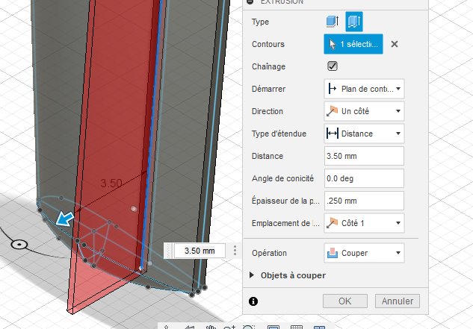Viewport: 473px width, 329px height.
Task: Open the three-dot menu beside the canvas input
Action: click(x=235, y=251)
